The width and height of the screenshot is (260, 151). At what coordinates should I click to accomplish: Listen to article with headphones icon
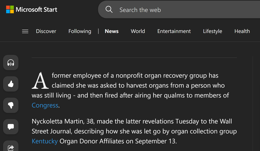(x=11, y=63)
